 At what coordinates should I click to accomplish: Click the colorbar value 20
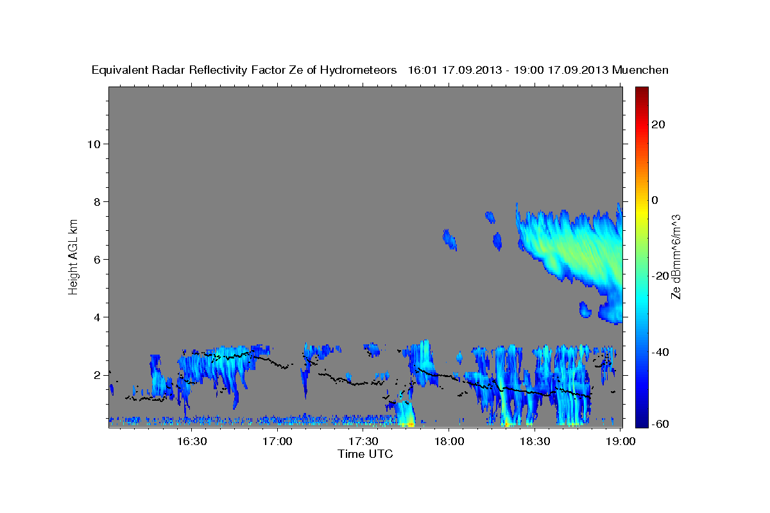658,124
